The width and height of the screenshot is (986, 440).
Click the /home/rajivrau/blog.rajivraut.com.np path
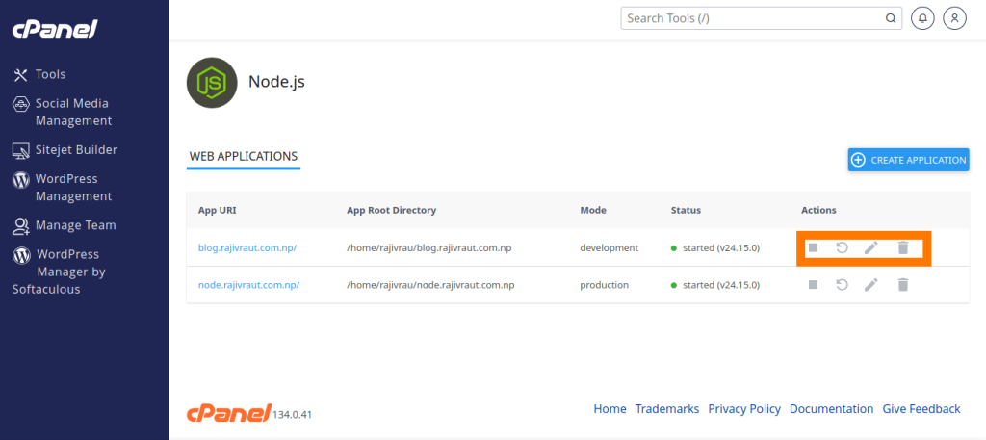coord(428,247)
